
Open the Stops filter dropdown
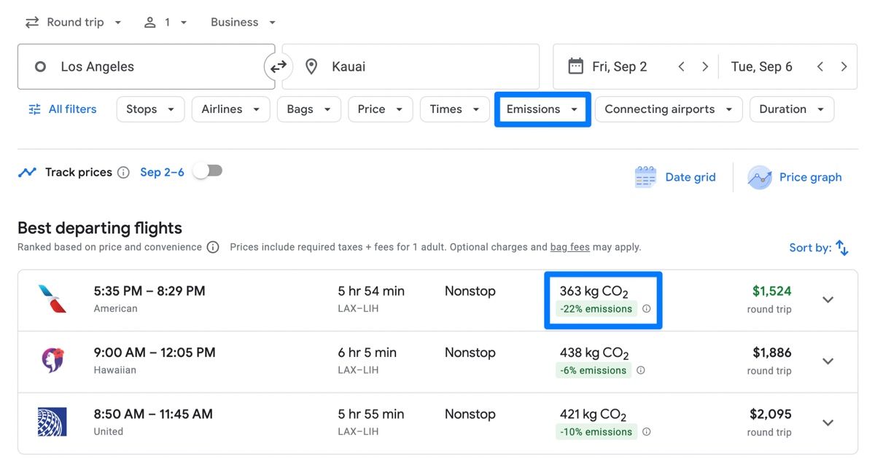click(x=149, y=109)
